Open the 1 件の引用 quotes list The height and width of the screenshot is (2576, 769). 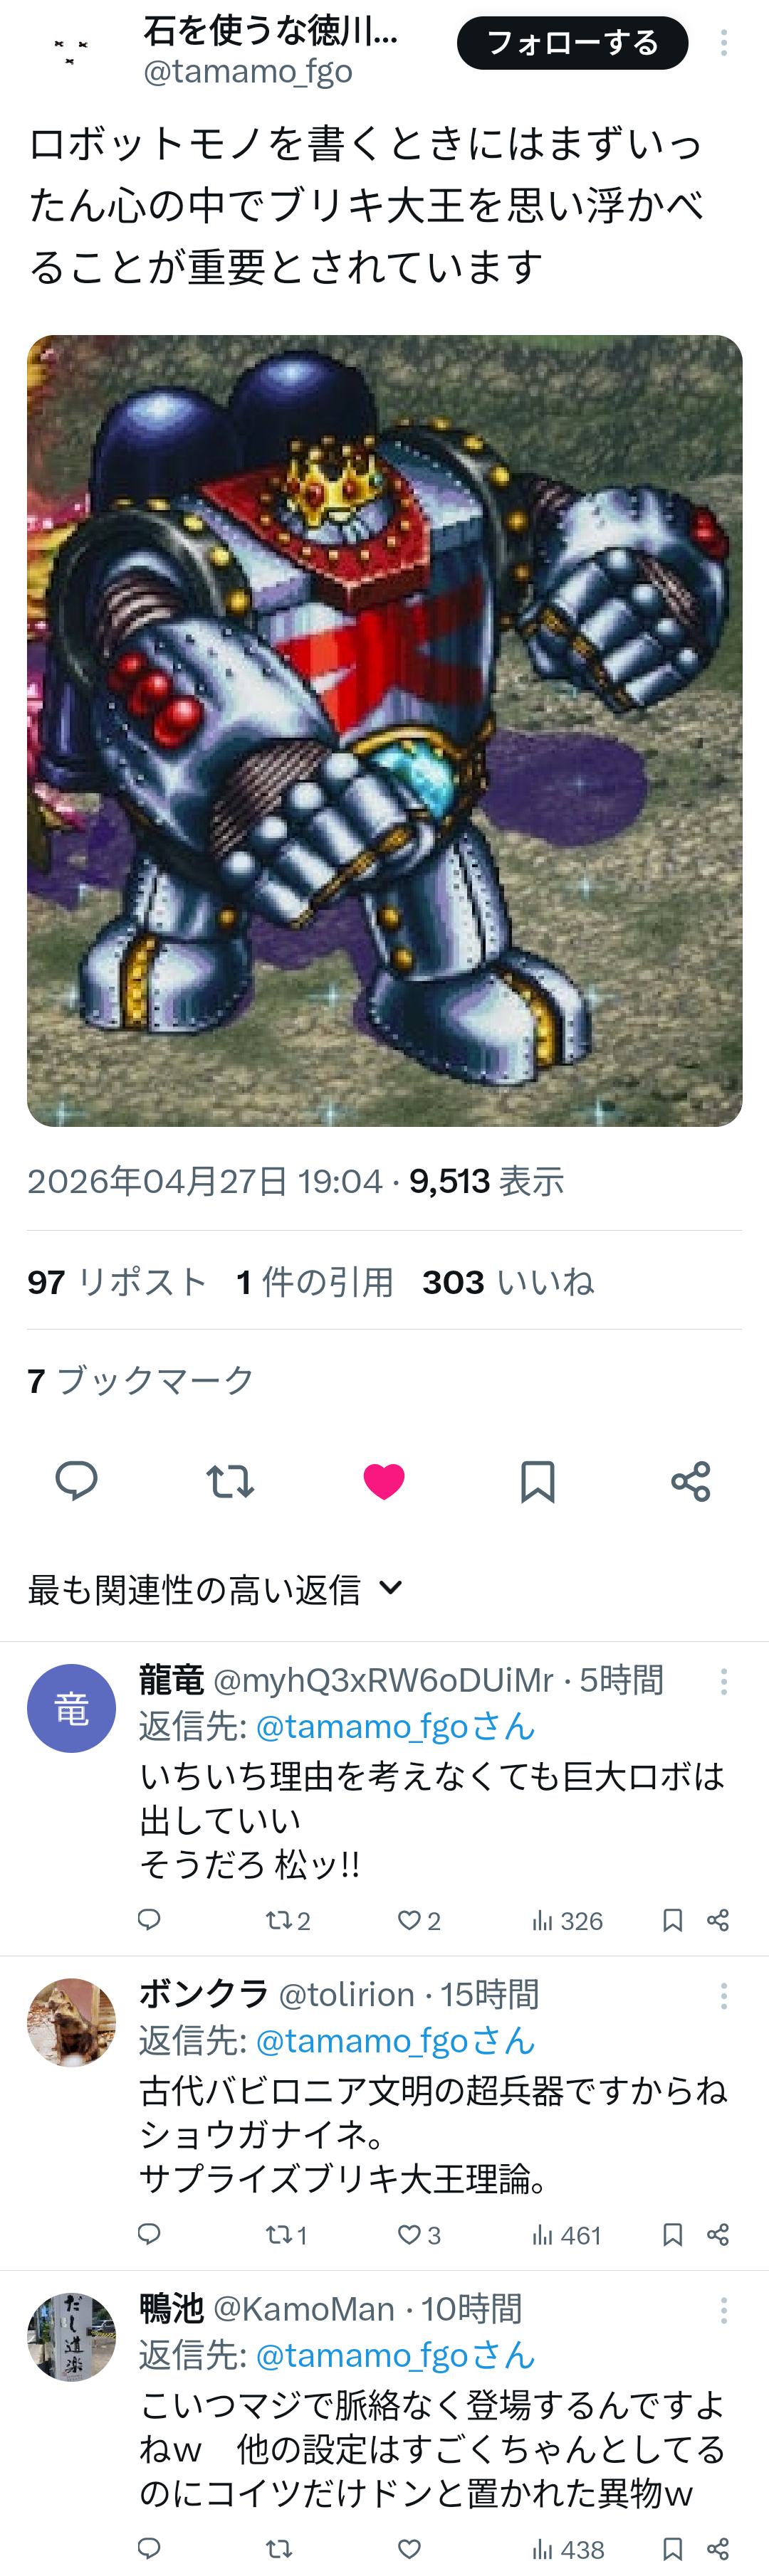(315, 1282)
